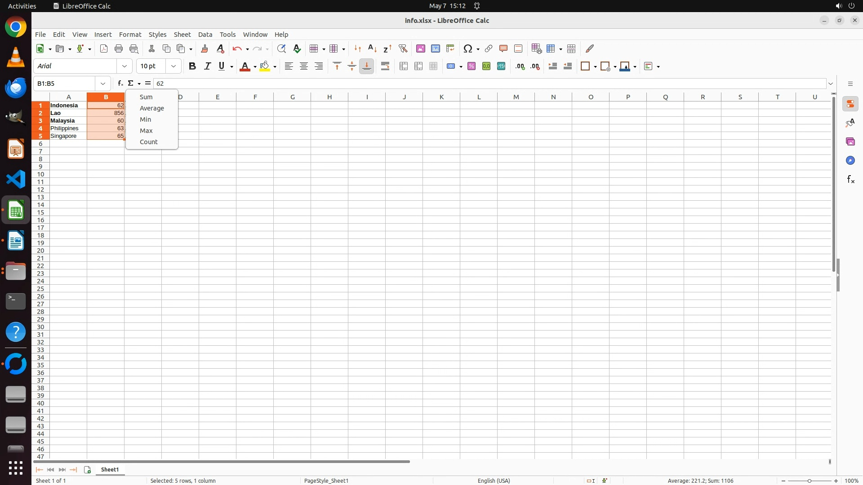This screenshot has width=863, height=485.
Task: Expand the Name Box dropdown arrow
Action: point(103,84)
